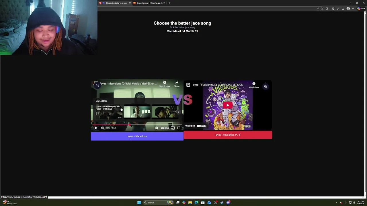Image resolution: width=367 pixels, height=206 pixels.
Task: Open Microsoft Edge from the taskbar
Action: click(196, 203)
